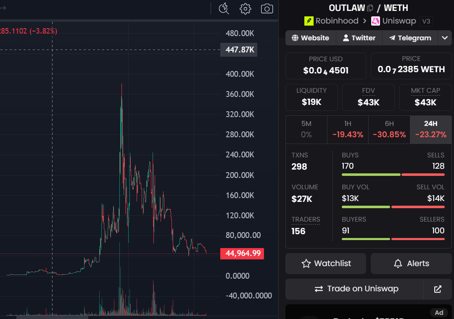Click the Alerts bell icon

[x=398, y=264]
